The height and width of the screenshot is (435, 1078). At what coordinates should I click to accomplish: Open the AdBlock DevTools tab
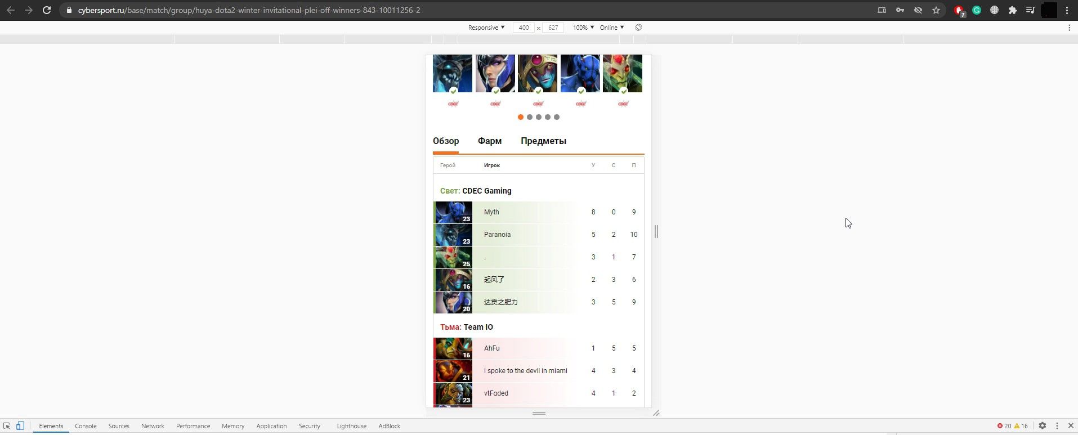[x=390, y=426]
